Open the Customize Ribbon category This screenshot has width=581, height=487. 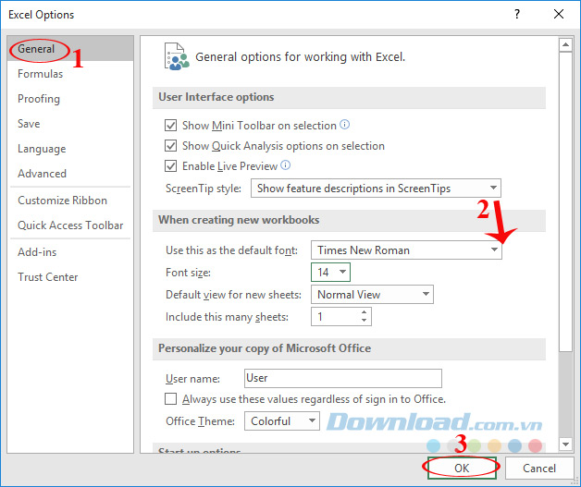click(x=70, y=201)
